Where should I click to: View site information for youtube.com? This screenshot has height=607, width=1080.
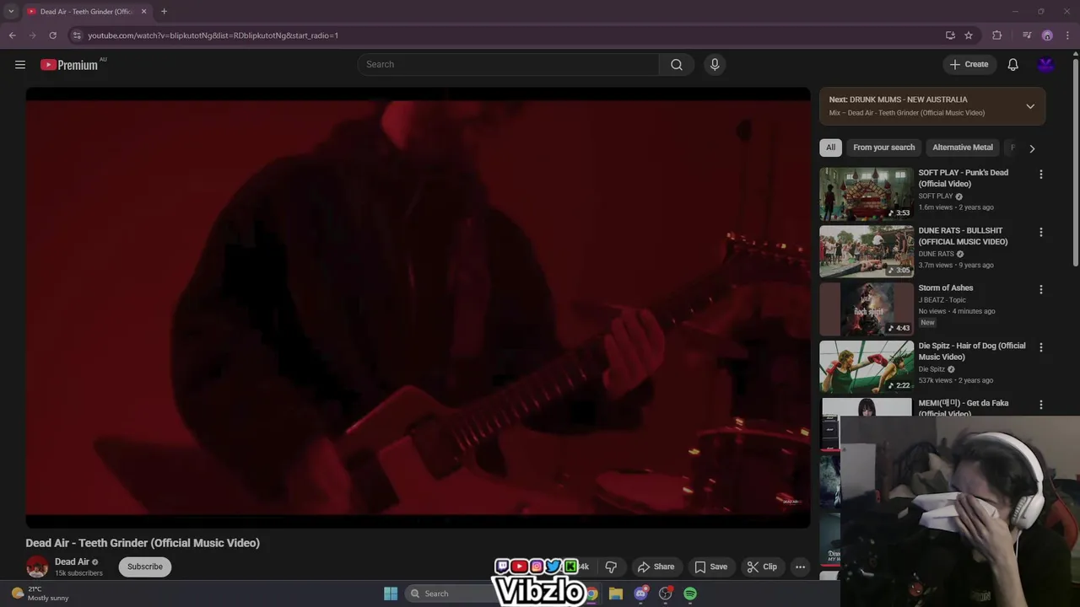tap(77, 35)
